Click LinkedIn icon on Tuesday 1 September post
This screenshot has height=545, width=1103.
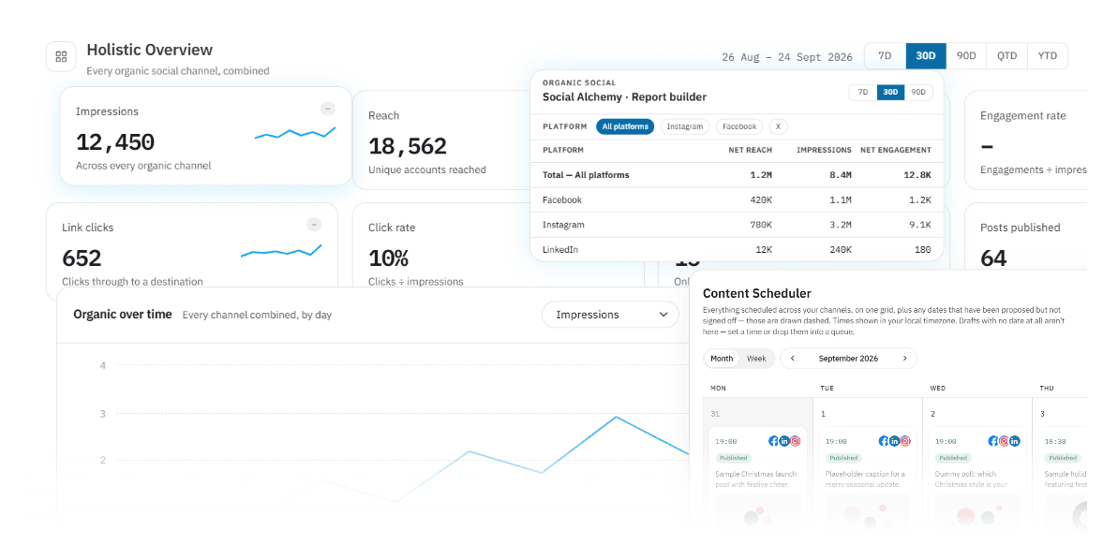[x=895, y=441]
